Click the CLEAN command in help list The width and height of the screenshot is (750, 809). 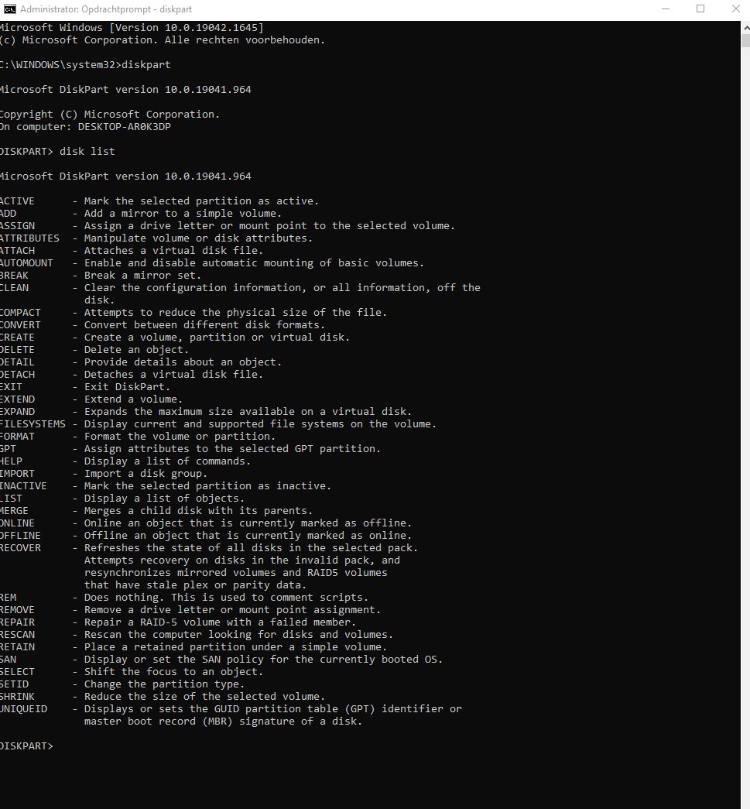coord(15,287)
